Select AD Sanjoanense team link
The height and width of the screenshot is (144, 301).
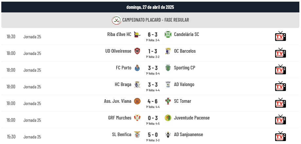pyautogui.click(x=189, y=135)
